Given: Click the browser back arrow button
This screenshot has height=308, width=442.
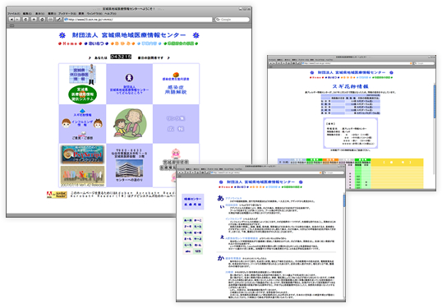Looking at the screenshot, I should pyautogui.click(x=12, y=20).
